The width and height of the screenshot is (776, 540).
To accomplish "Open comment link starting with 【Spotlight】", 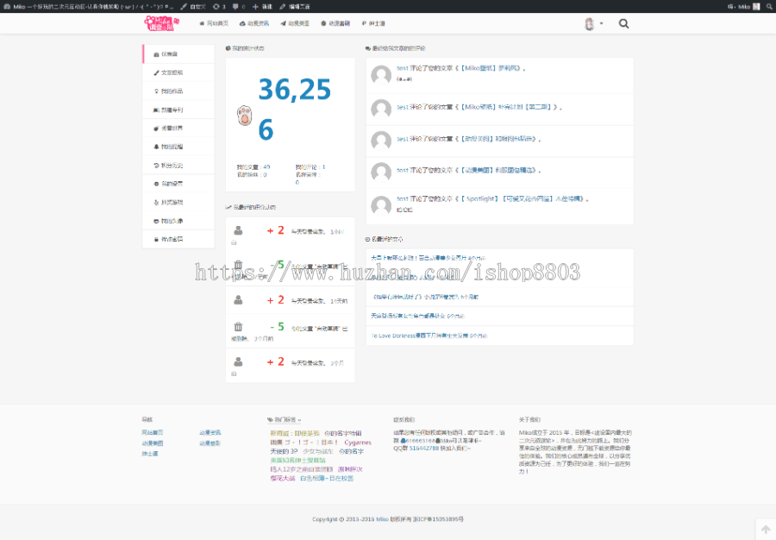I will pos(523,199).
